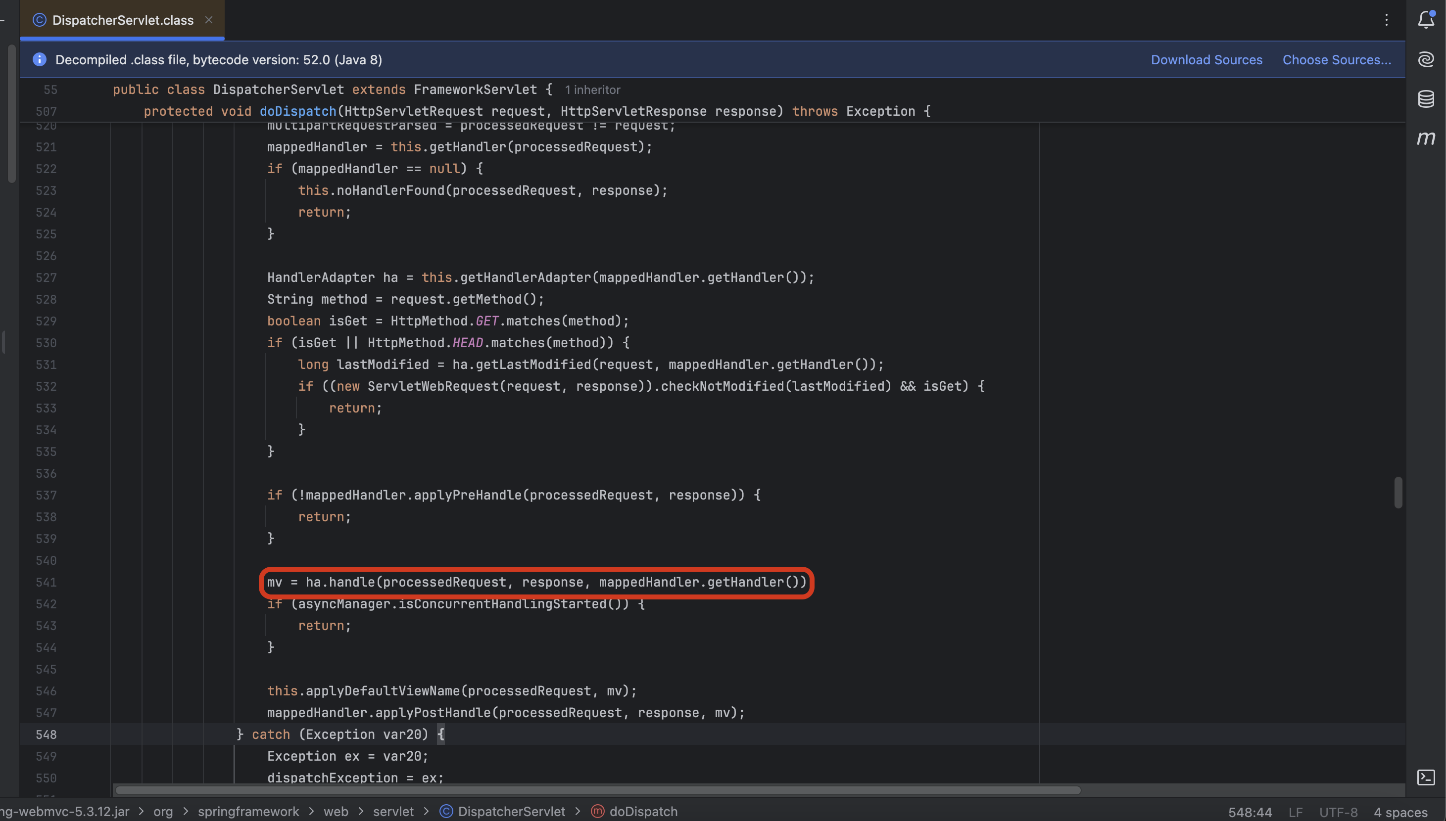1446x821 pixels.
Task: Open the 4 spaces indent selector
Action: click(x=1400, y=813)
